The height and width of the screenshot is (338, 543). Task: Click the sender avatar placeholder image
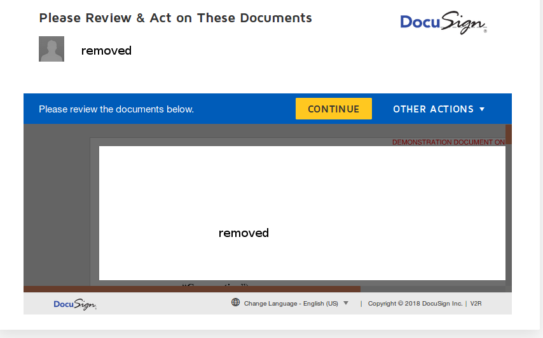(x=52, y=49)
